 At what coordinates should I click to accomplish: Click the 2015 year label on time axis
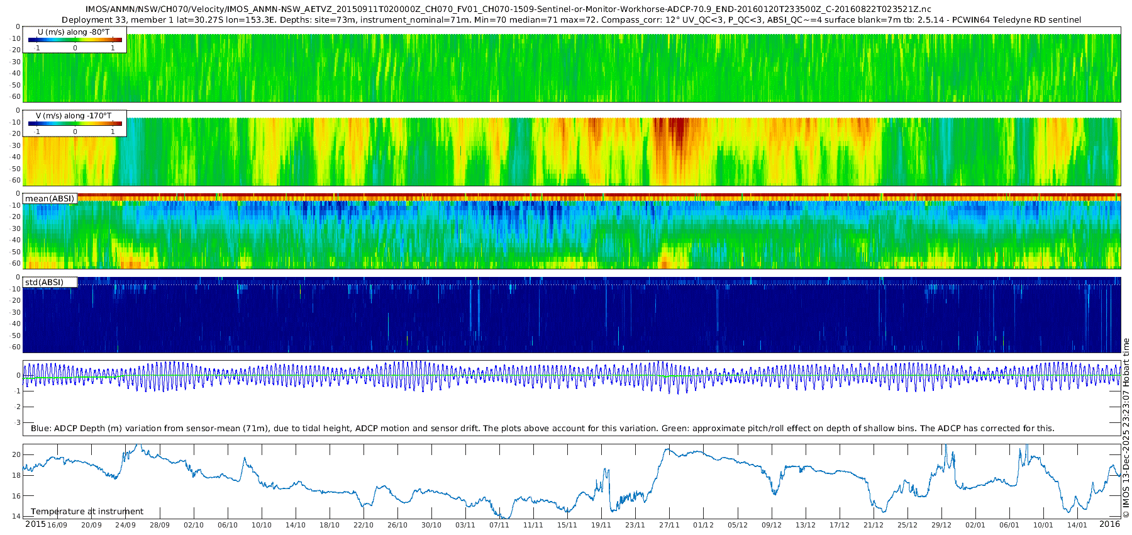35,524
